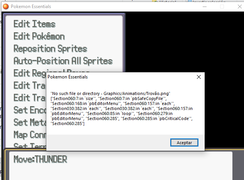The image size is (244, 180).
Task: Close the error dialog with X
Action: [x=198, y=77]
